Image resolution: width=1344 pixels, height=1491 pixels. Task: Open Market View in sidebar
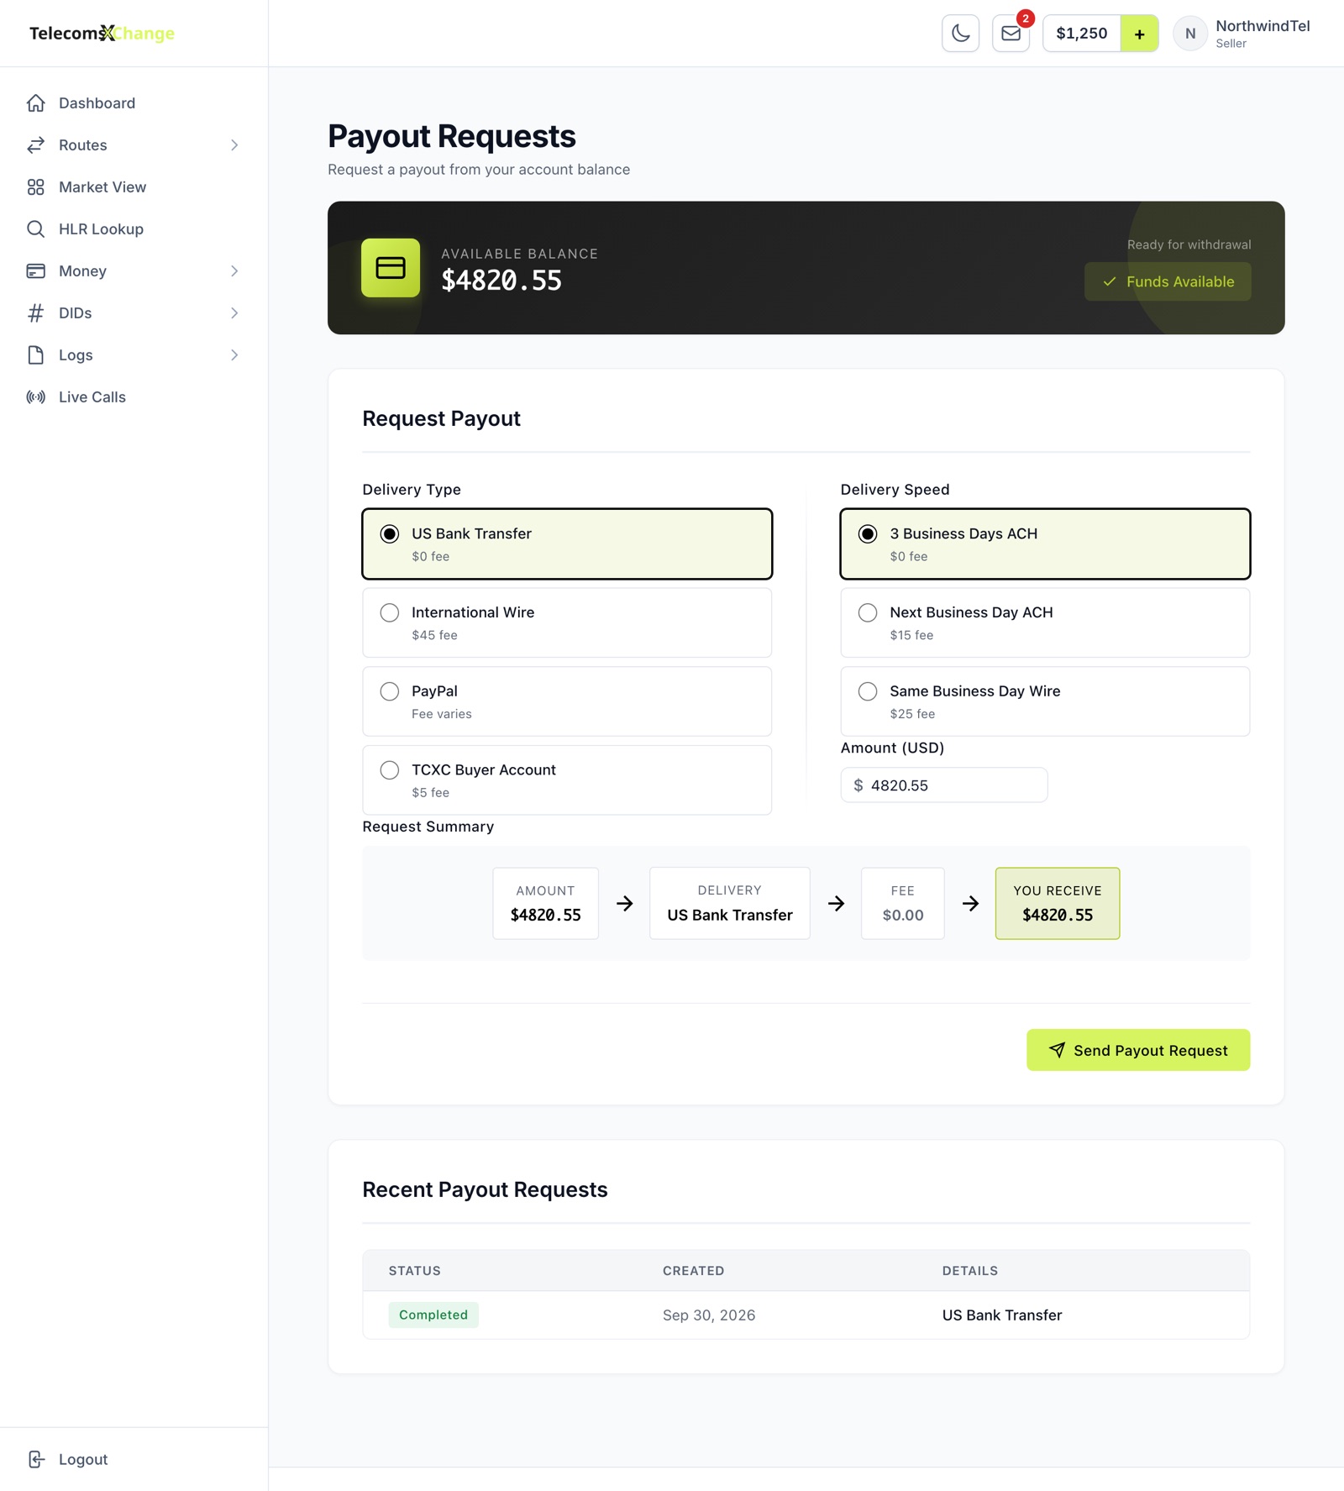point(134,187)
